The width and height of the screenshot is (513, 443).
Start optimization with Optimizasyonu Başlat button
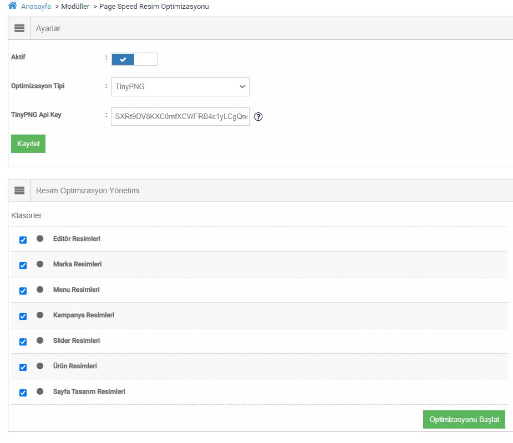464,419
